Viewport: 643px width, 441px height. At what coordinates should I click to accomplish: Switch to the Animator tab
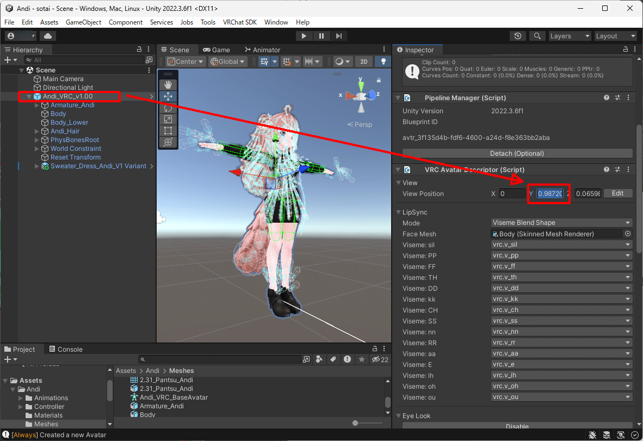click(262, 50)
